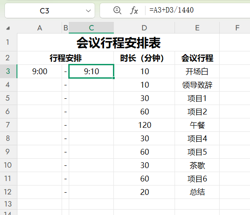The image size is (250, 215).
Task: Select duration cell D4 with 10
Action: tap(144, 85)
